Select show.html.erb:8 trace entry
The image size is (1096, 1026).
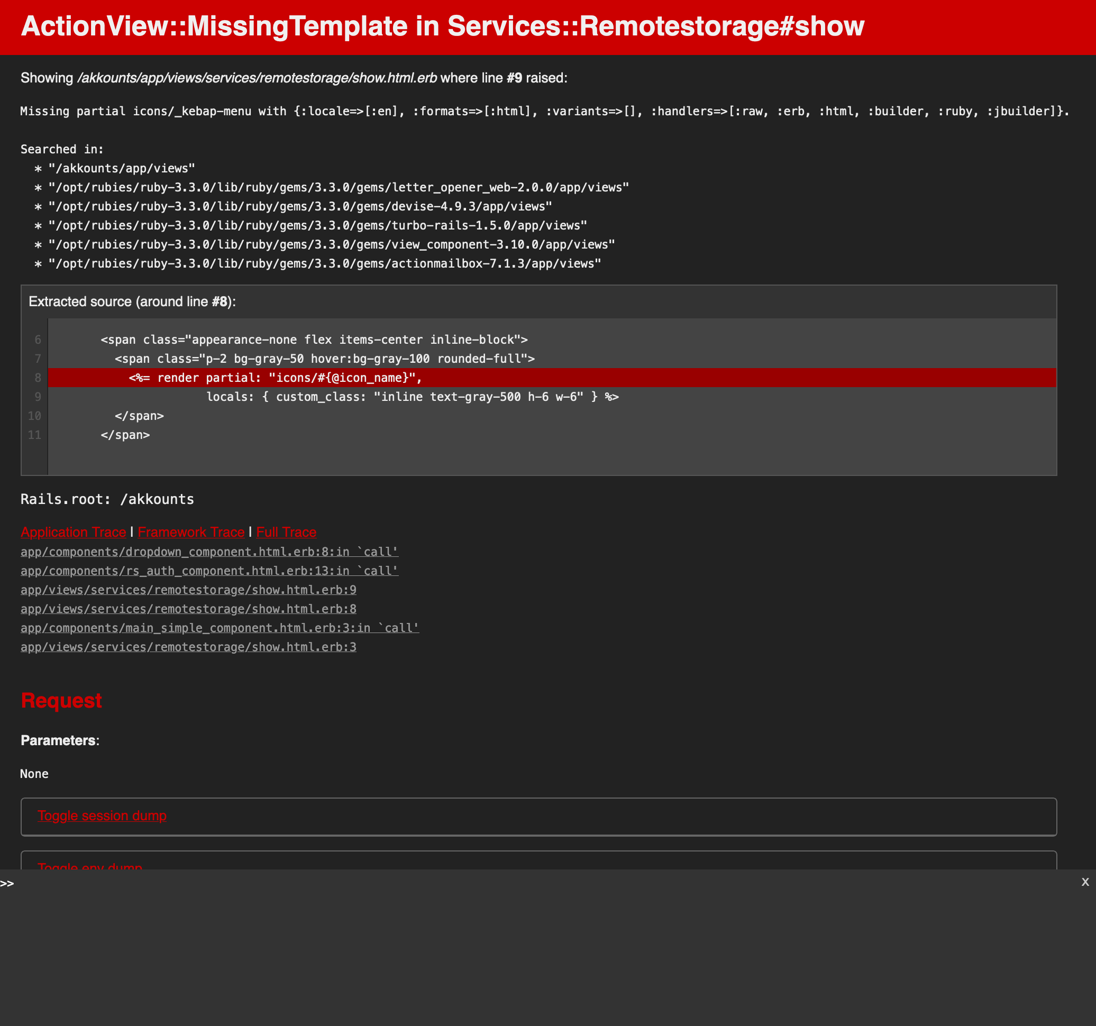(x=188, y=609)
